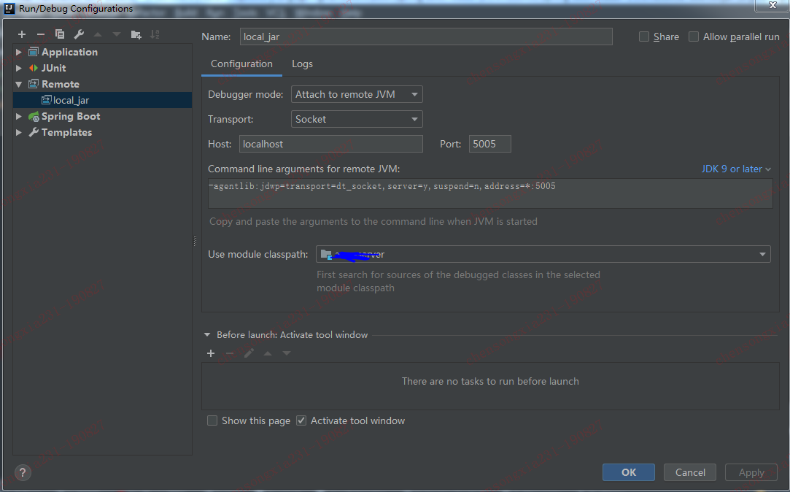This screenshot has width=790, height=492.
Task: Open the JDK 9 or later selector
Action: click(736, 169)
